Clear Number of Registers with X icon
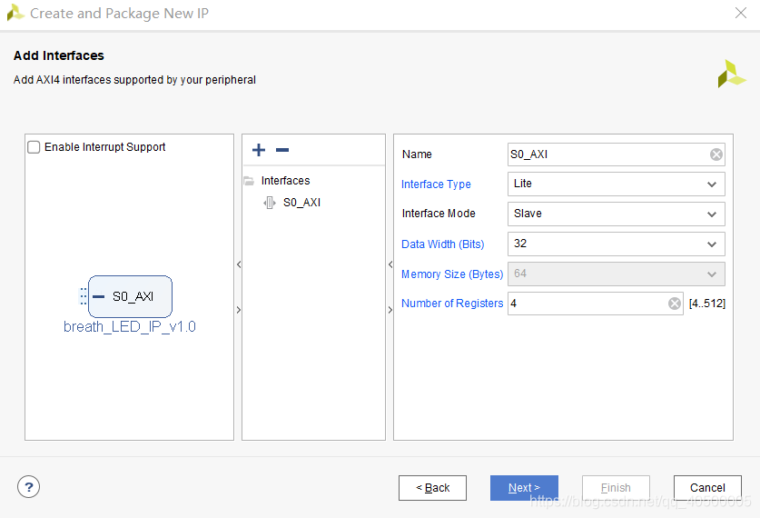Screen dimensions: 760x518 675,304
